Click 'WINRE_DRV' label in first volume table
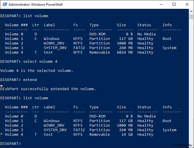The image size is (194, 148). [x=54, y=43]
